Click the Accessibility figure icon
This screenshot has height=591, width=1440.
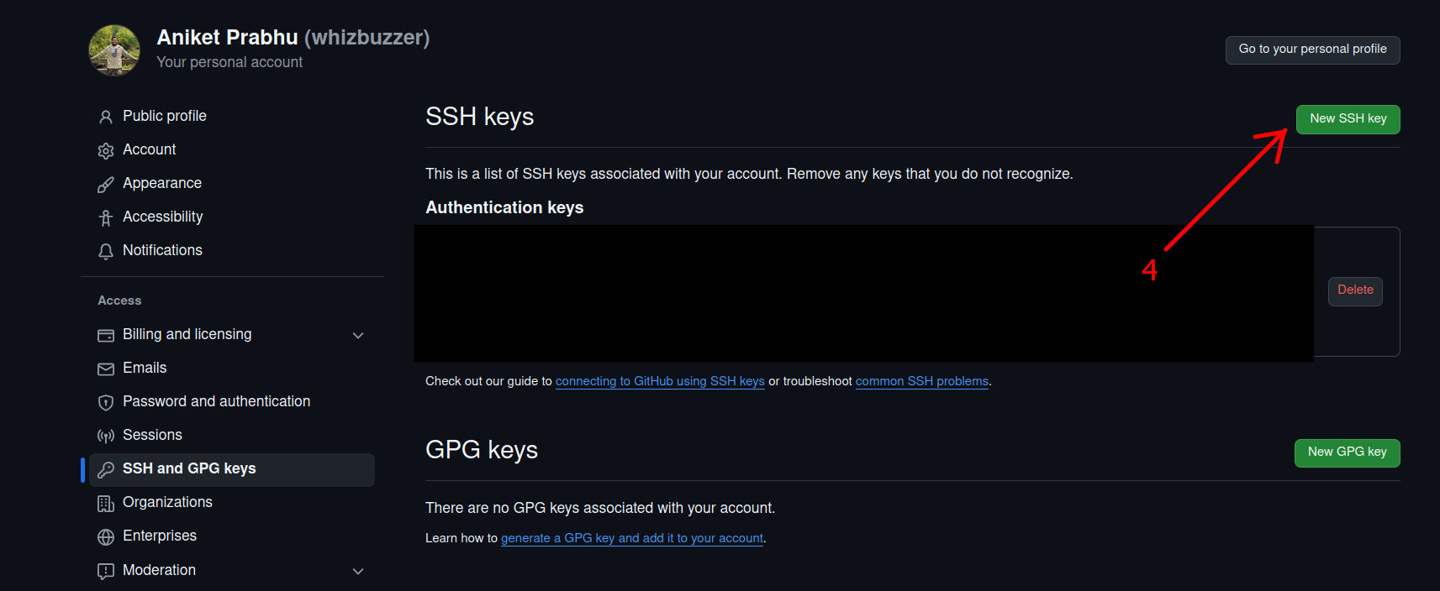pos(106,217)
